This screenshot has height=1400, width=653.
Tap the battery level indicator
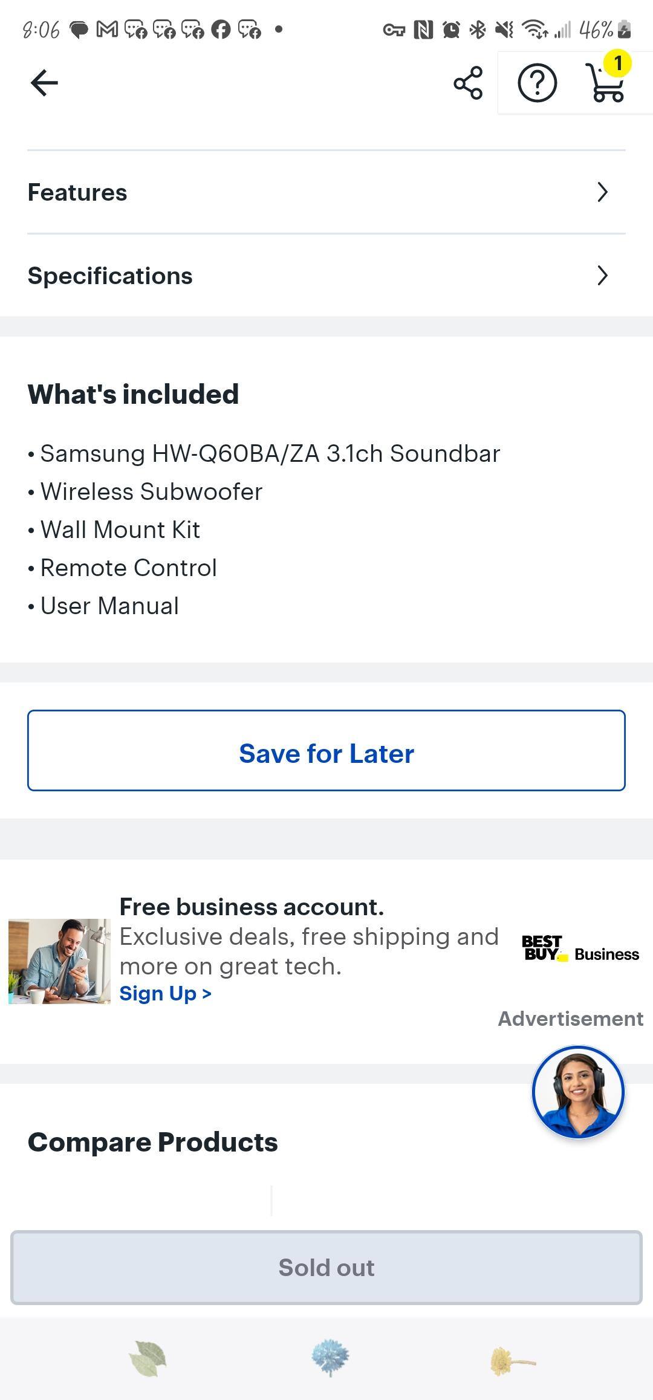pos(620,28)
